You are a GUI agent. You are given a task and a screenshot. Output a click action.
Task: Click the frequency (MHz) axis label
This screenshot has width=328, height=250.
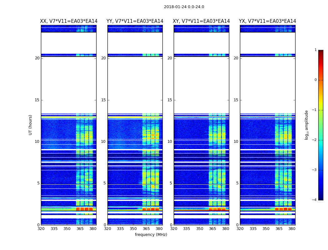tap(151, 235)
